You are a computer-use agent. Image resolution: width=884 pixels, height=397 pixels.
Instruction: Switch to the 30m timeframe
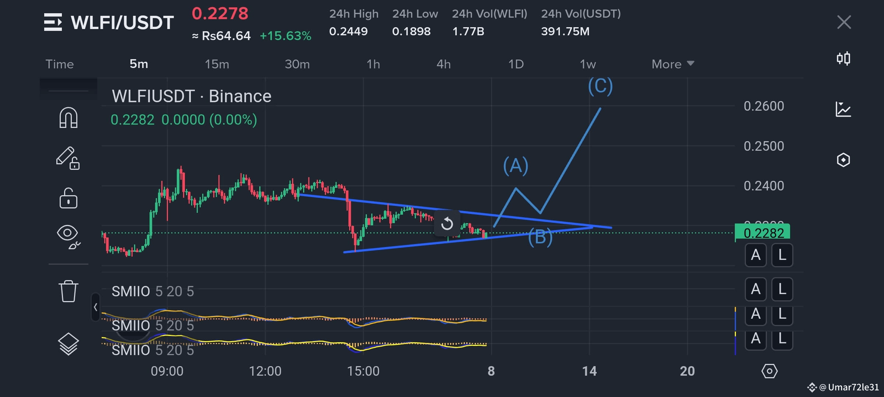point(297,64)
